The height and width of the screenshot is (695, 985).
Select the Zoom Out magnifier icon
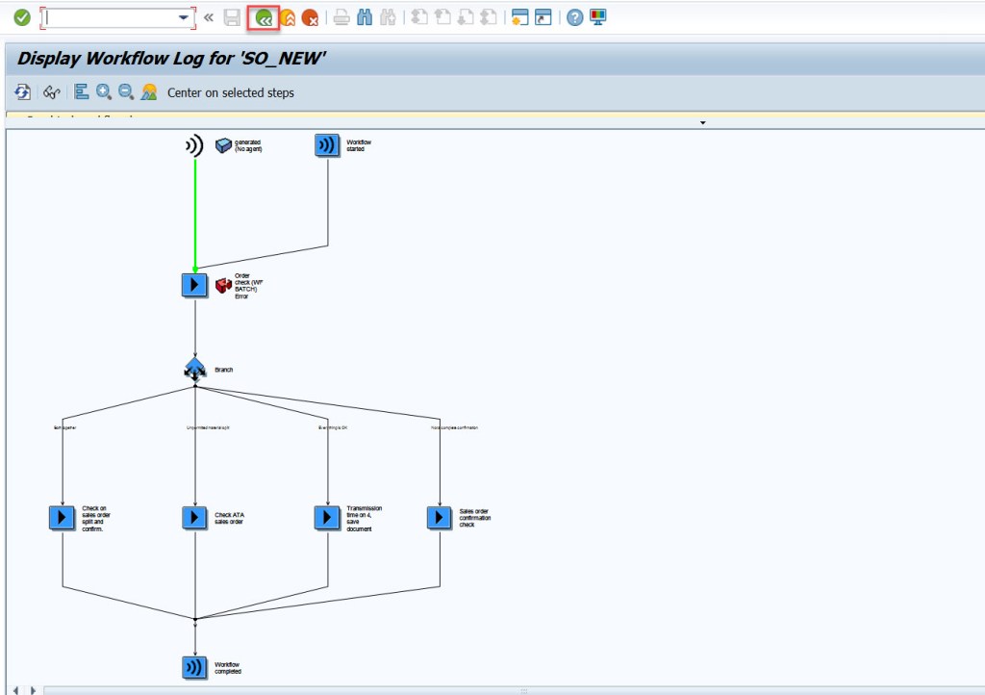pos(125,91)
